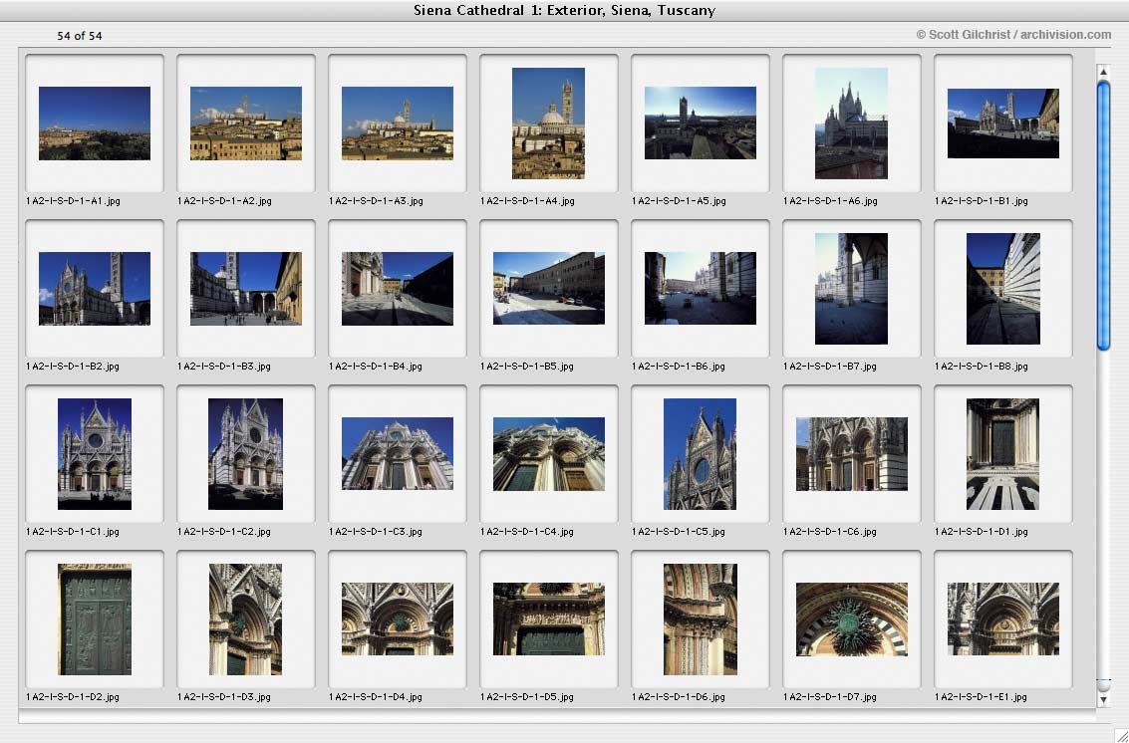Click the caption text "1A2-I-S-D-1-D7.jpg"

(x=830, y=697)
